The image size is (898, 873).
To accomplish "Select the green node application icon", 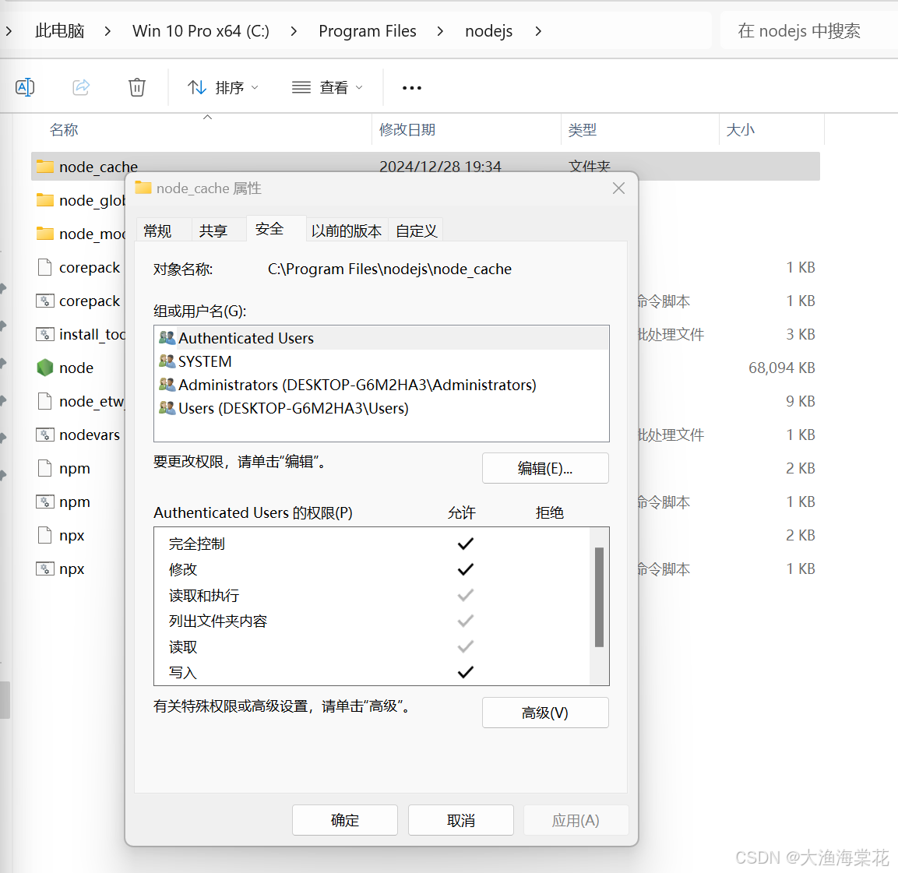I will 44,368.
